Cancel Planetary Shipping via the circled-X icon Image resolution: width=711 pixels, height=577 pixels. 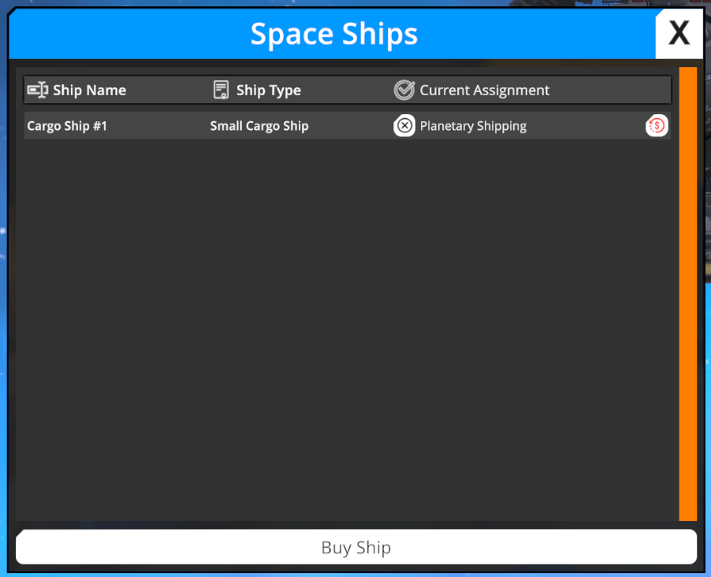[404, 125]
